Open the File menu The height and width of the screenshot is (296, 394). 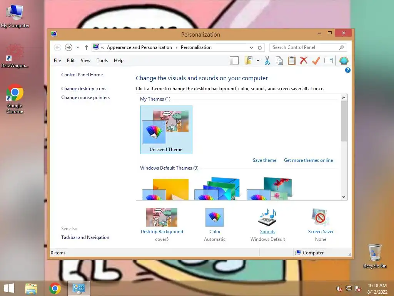[x=57, y=61]
